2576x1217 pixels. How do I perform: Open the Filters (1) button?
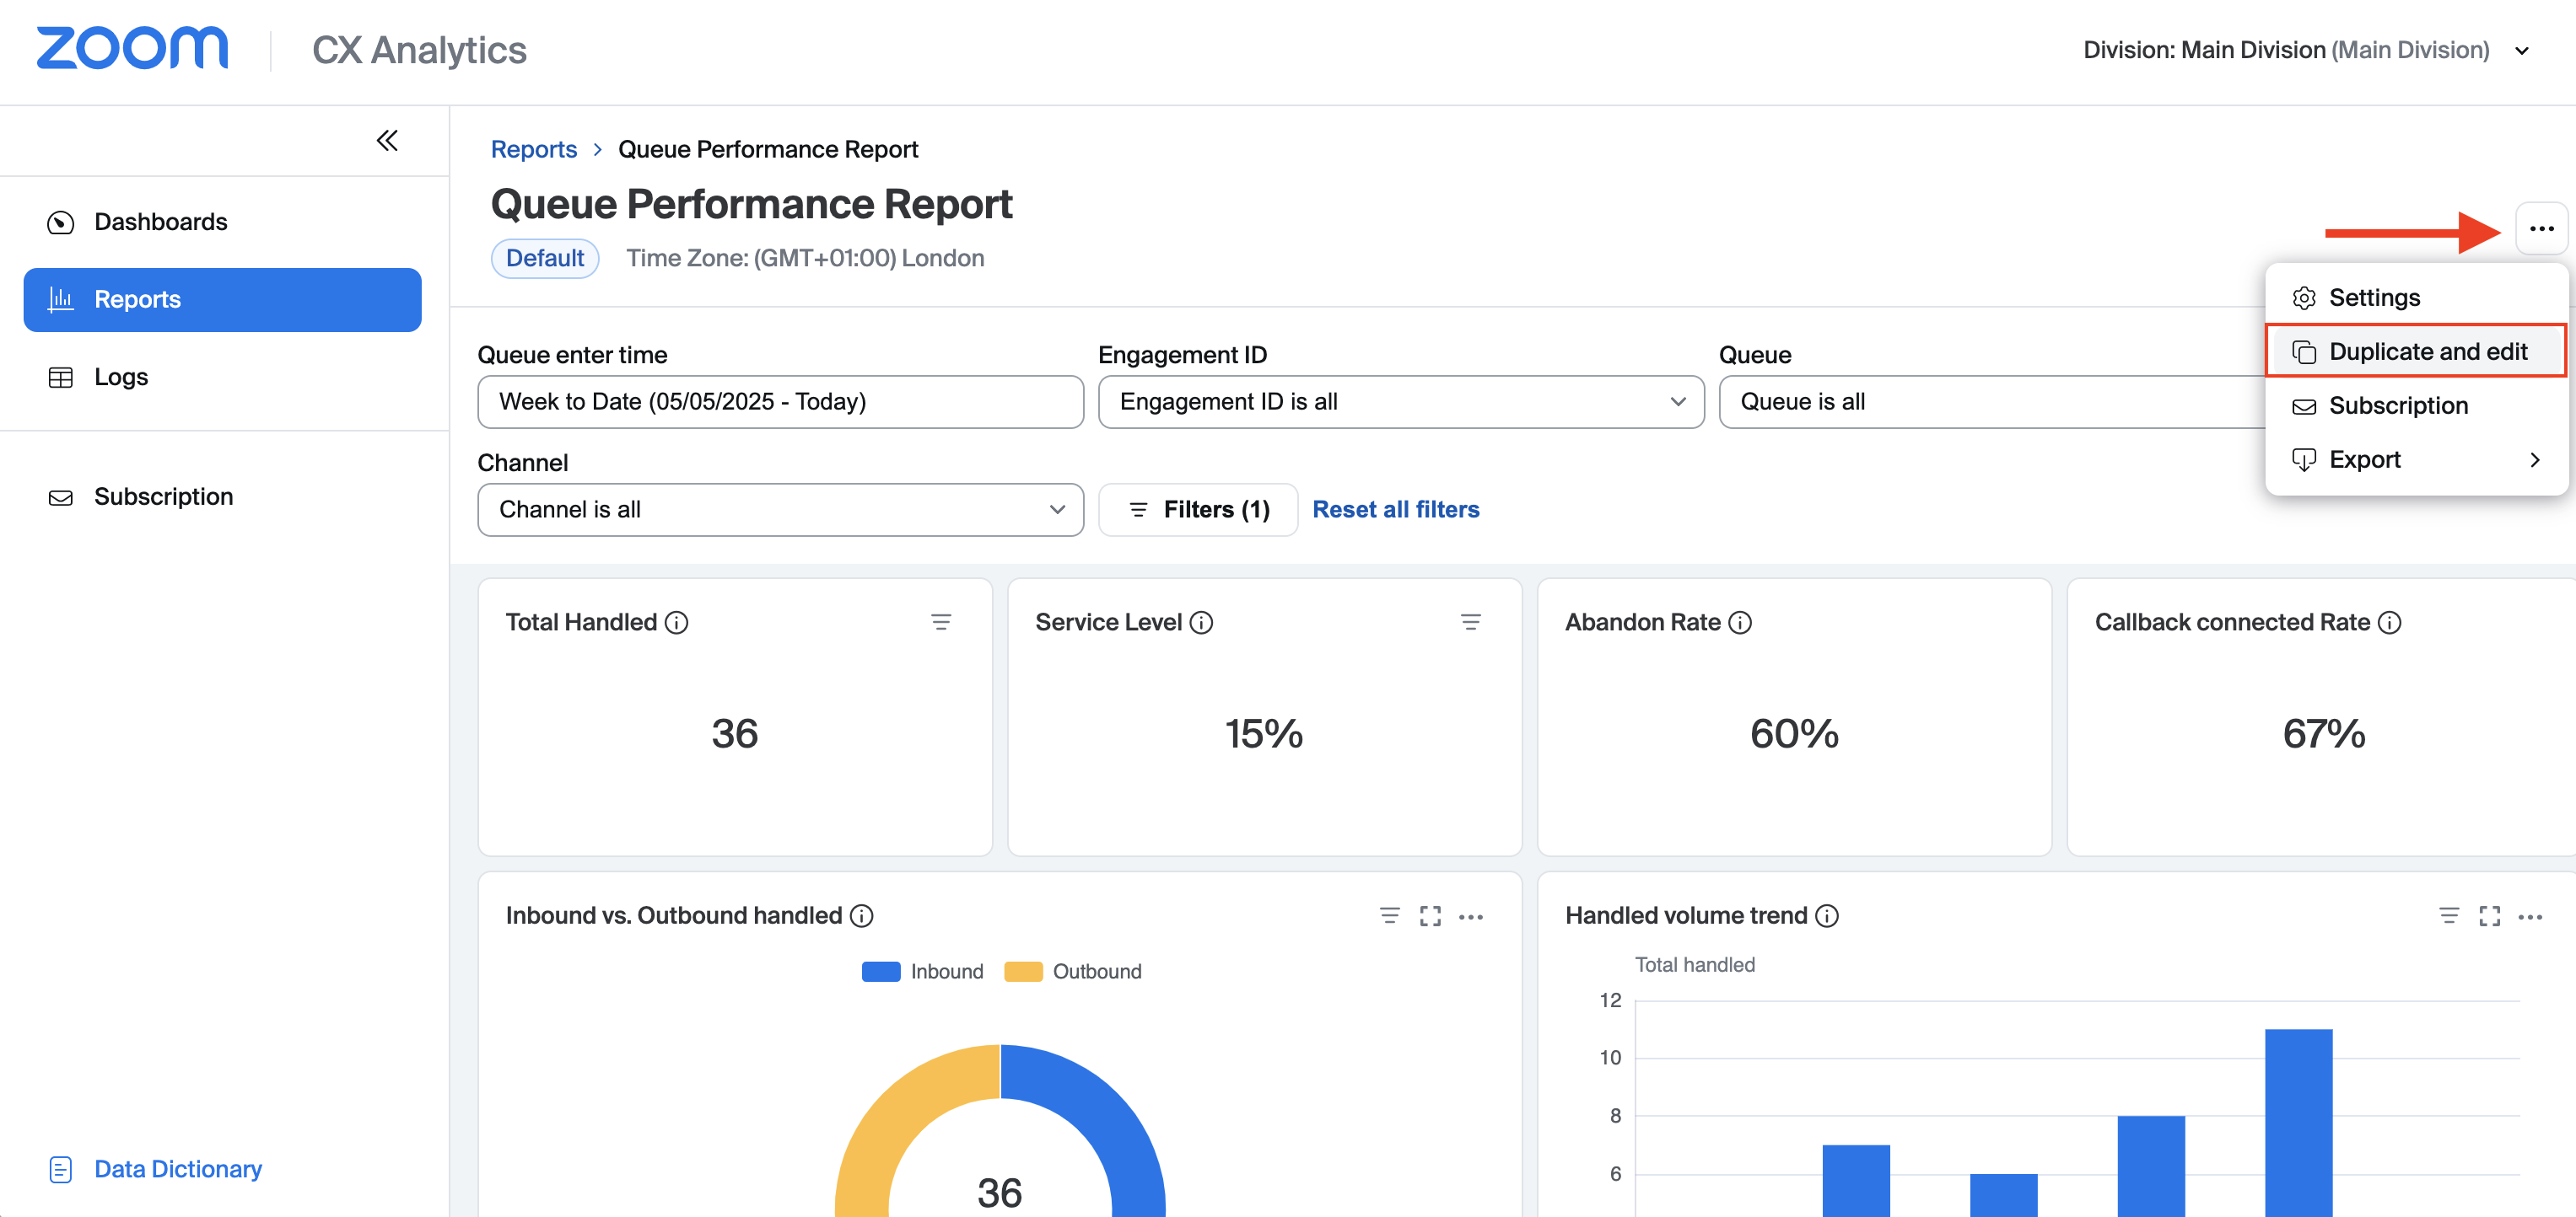click(x=1198, y=510)
